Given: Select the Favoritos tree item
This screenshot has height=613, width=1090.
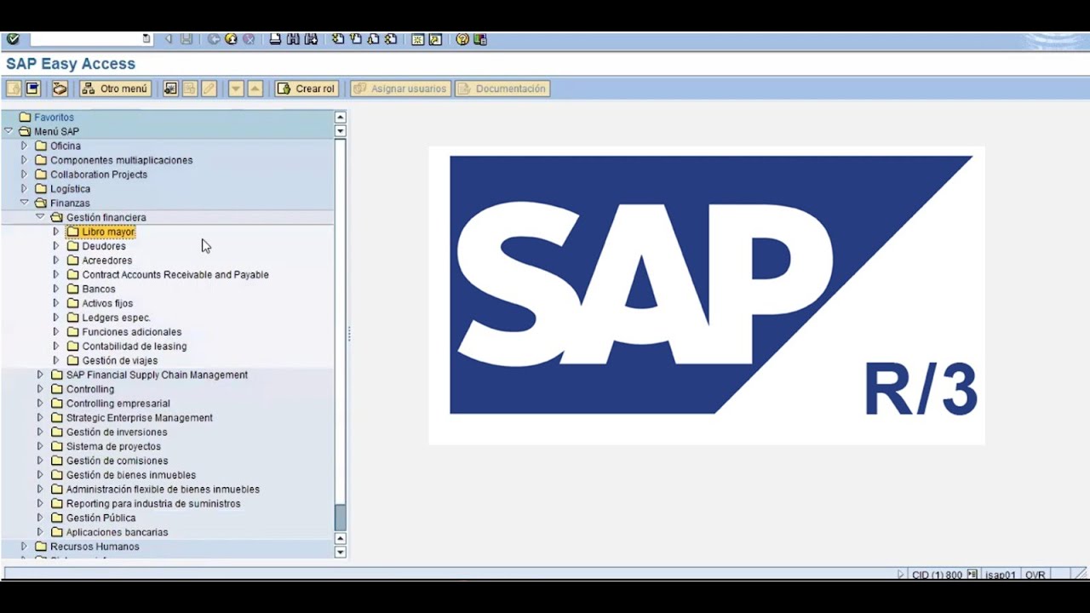Looking at the screenshot, I should (x=54, y=117).
